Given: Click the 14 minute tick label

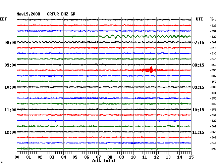Looking at the screenshot, I should [180, 157].
